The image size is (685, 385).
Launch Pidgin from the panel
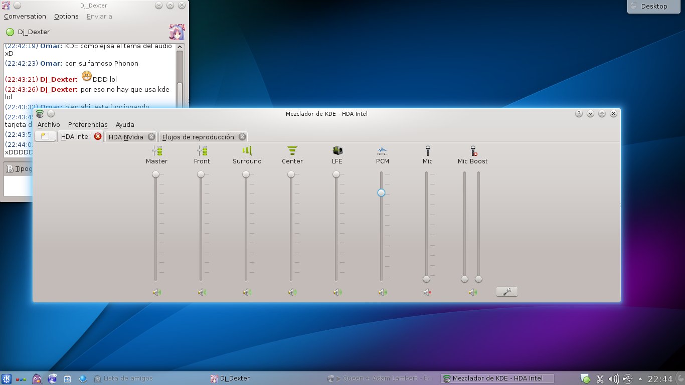click(37, 379)
